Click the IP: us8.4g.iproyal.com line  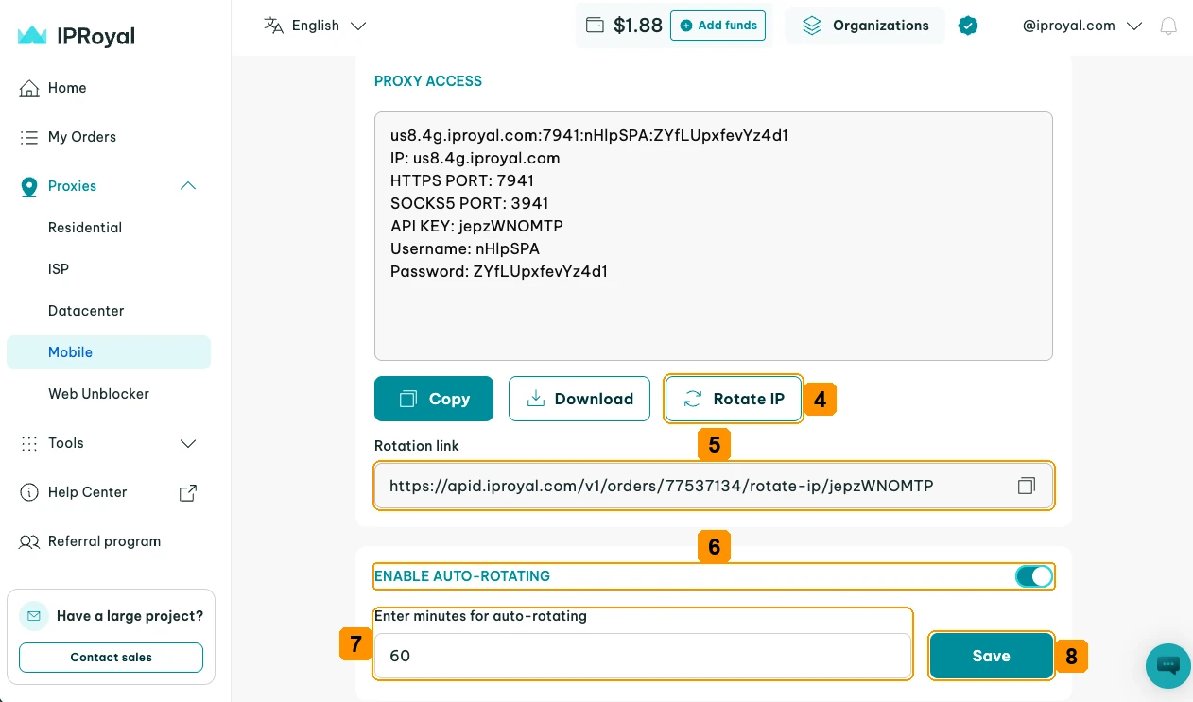point(475,158)
